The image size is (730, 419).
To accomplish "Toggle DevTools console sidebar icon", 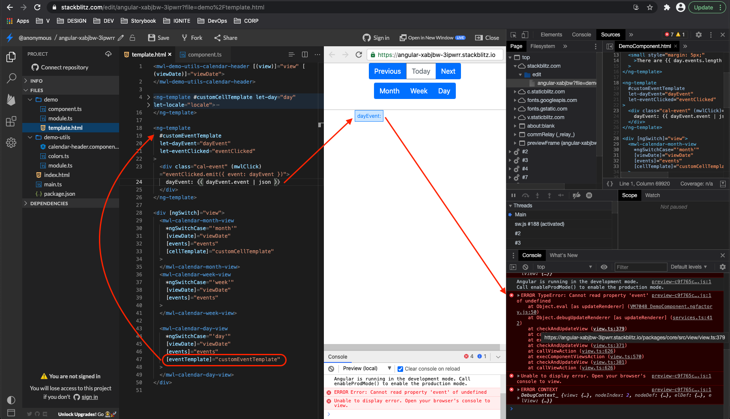I will pyautogui.click(x=513, y=267).
